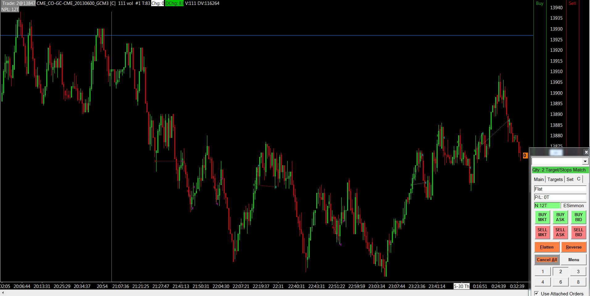Switch to the Targets tab

(x=555, y=179)
